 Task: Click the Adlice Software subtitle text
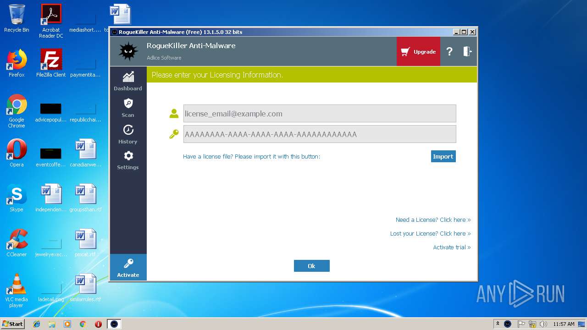pos(164,58)
